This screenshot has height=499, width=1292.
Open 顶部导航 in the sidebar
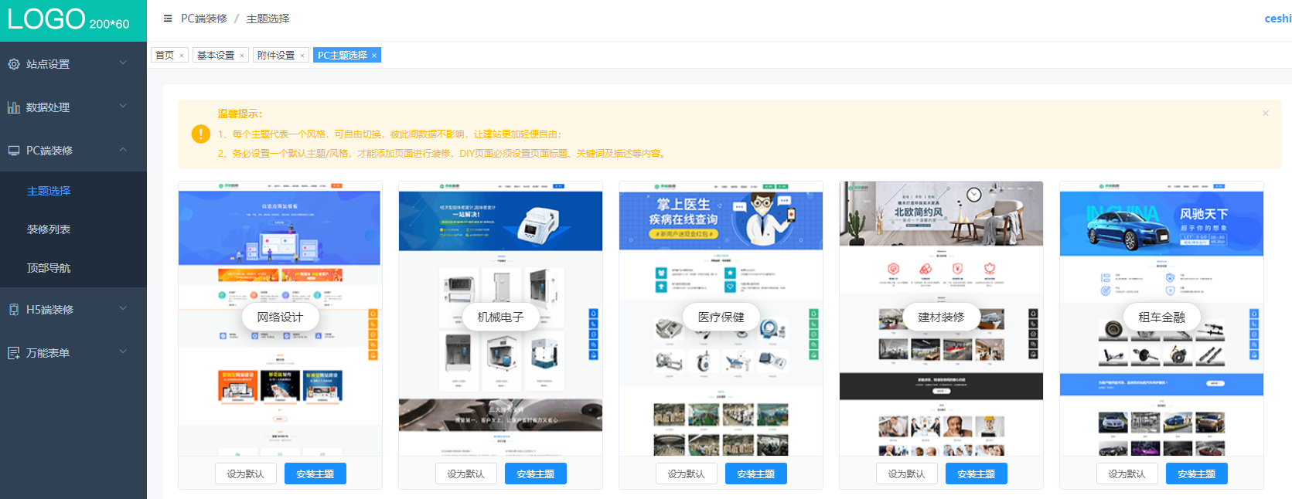(x=49, y=268)
